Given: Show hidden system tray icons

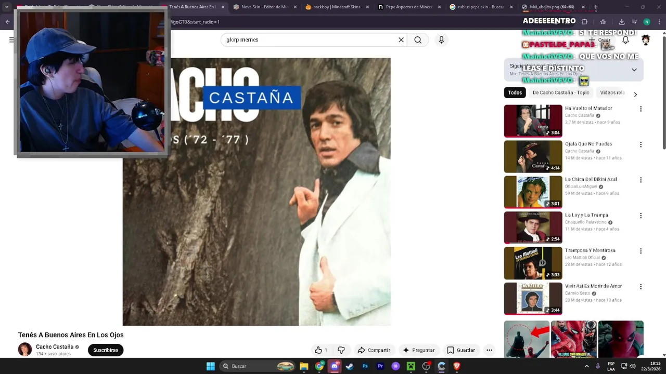Looking at the screenshot, I should [x=586, y=366].
